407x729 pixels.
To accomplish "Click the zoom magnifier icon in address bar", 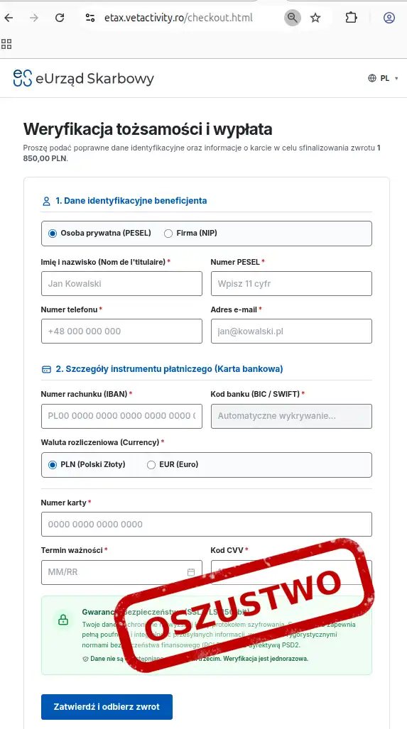I will pyautogui.click(x=293, y=18).
